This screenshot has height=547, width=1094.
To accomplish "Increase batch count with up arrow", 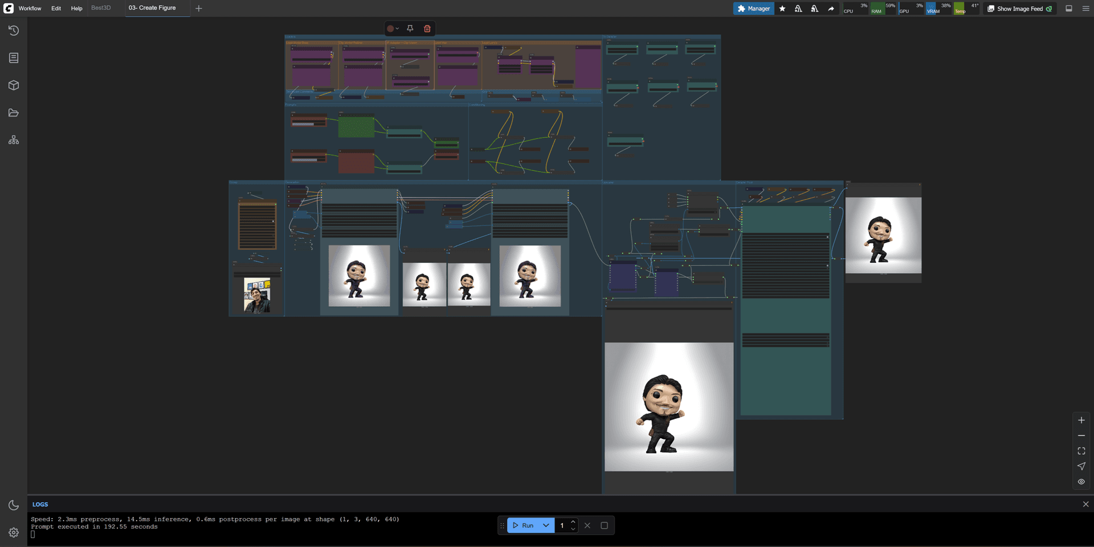I will click(573, 522).
